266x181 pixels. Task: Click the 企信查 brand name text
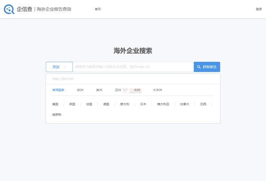tap(24, 9)
